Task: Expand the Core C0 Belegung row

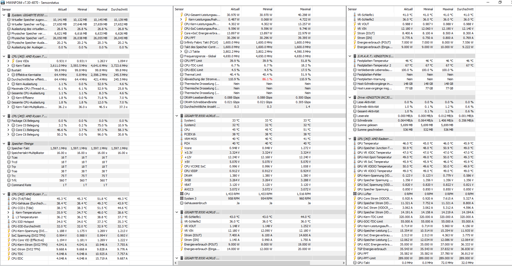Action: click(x=8, y=125)
